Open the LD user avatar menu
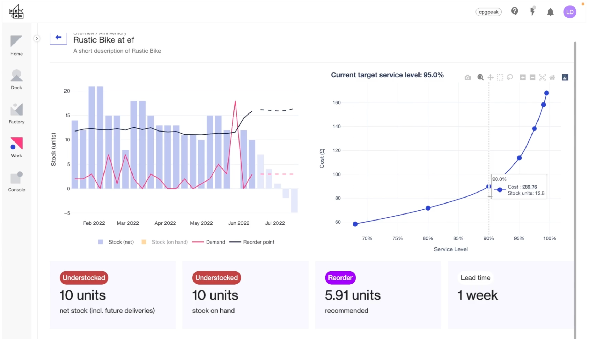The image size is (591, 339). click(x=570, y=12)
